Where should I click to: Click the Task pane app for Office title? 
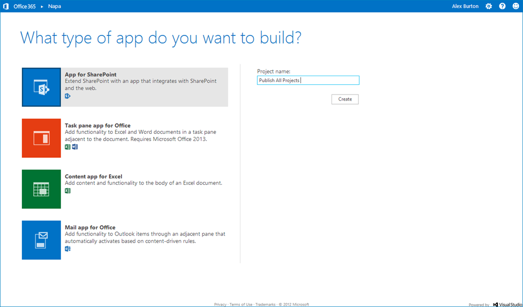pyautogui.click(x=98, y=126)
